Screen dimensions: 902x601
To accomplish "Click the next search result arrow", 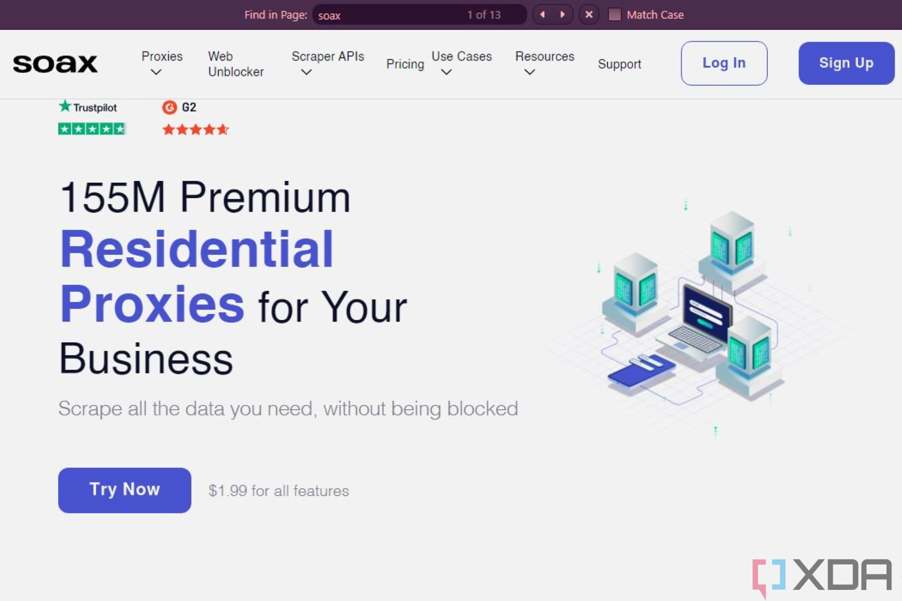I will click(562, 15).
